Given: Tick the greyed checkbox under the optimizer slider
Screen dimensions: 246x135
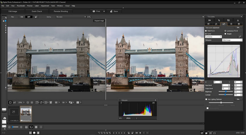Looking at the screenshot, I should pos(208,108).
